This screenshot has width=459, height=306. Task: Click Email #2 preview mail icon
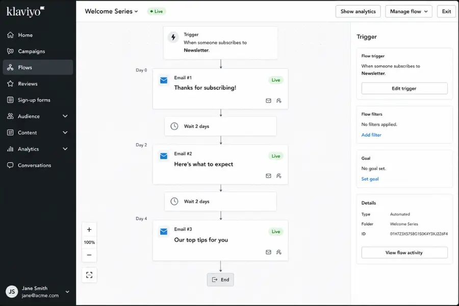click(x=268, y=175)
